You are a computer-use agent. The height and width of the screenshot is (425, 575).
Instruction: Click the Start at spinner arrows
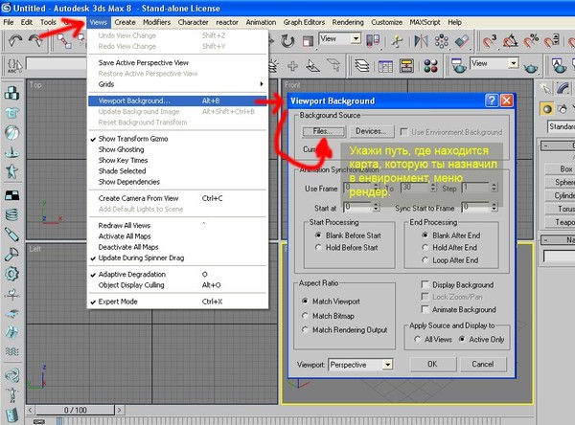(x=376, y=208)
